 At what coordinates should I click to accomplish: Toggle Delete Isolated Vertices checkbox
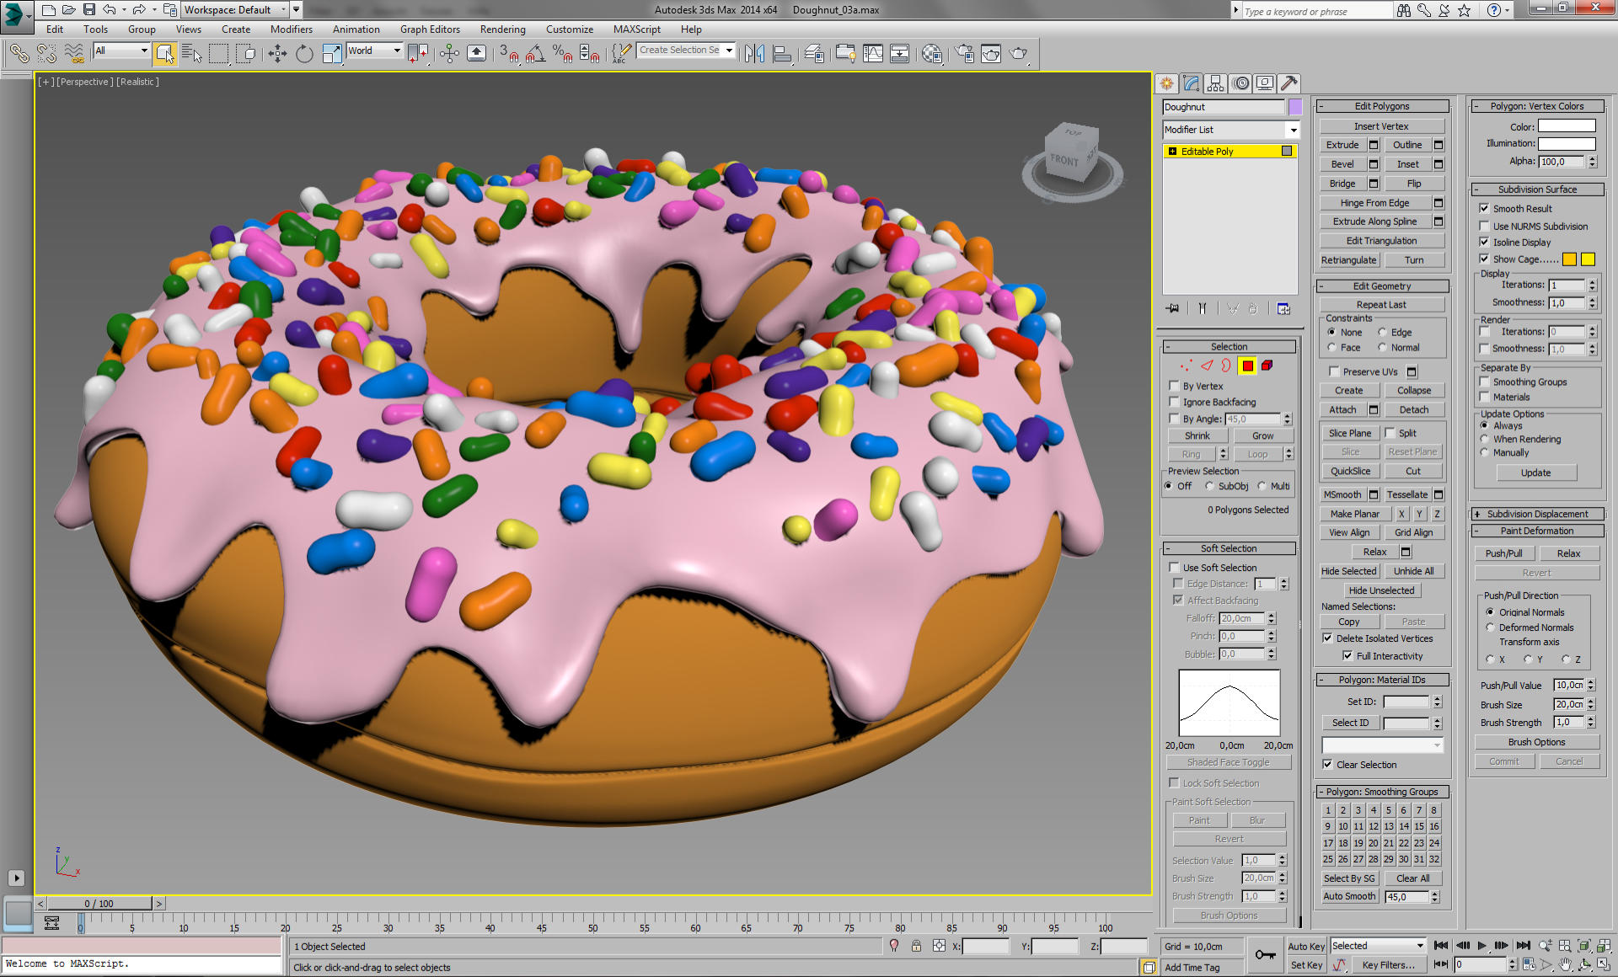tap(1327, 638)
